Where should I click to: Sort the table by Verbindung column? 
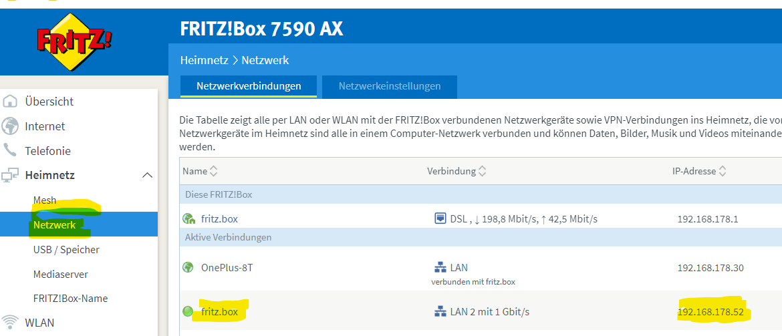pyautogui.click(x=483, y=171)
